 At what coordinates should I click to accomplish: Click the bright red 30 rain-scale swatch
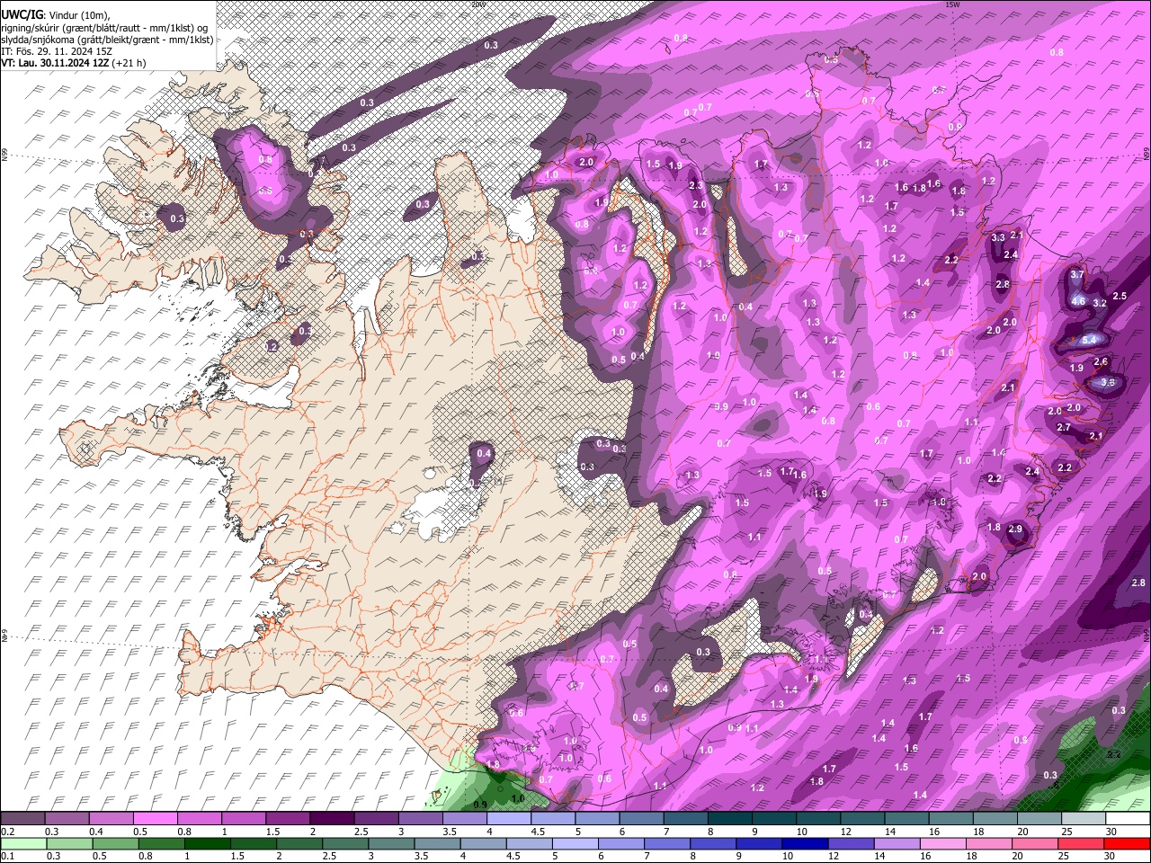pos(1127,844)
